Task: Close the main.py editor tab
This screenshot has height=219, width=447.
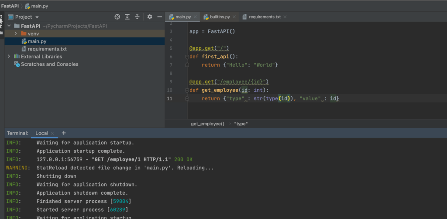Action: (195, 17)
